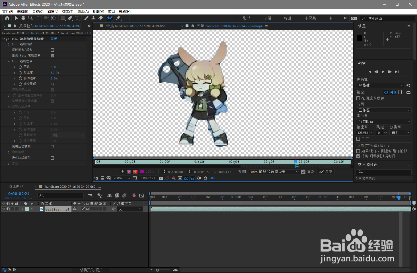Enable frame blending icon in timeline
417x273 pixels.
[x=117, y=195]
